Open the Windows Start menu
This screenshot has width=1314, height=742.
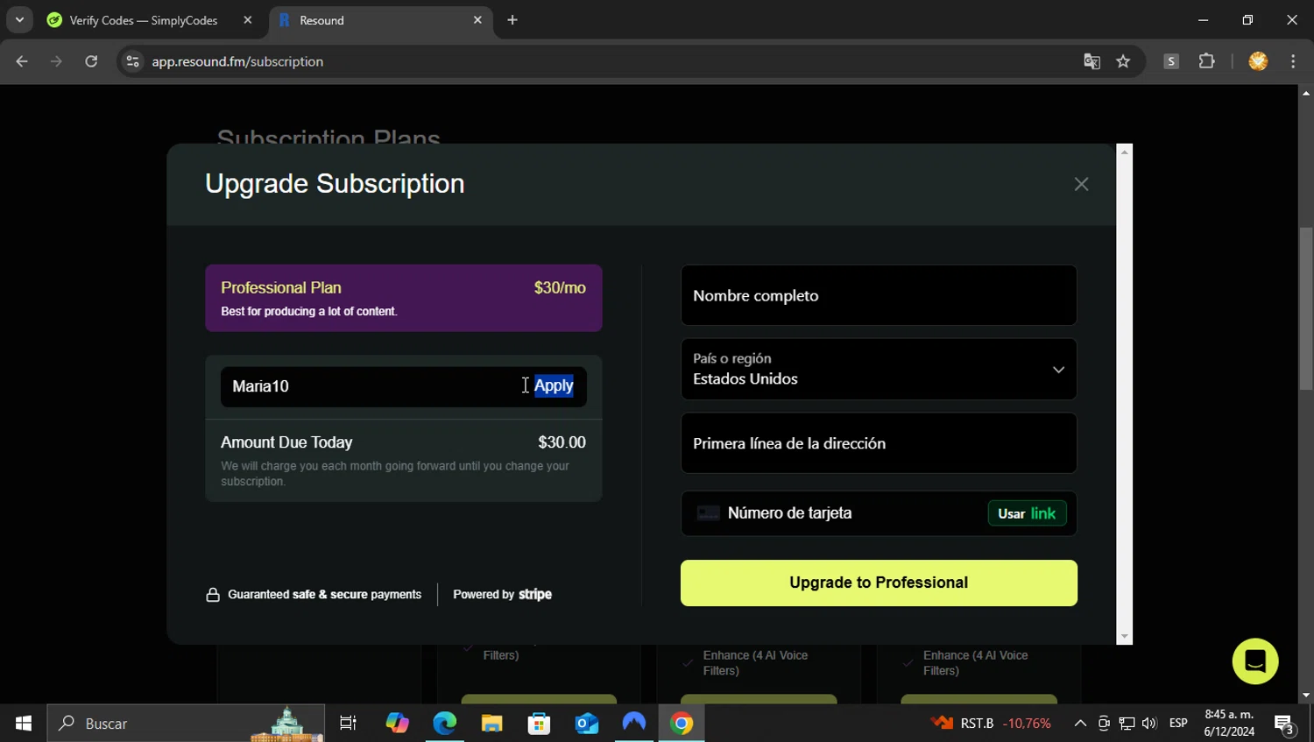click(24, 724)
